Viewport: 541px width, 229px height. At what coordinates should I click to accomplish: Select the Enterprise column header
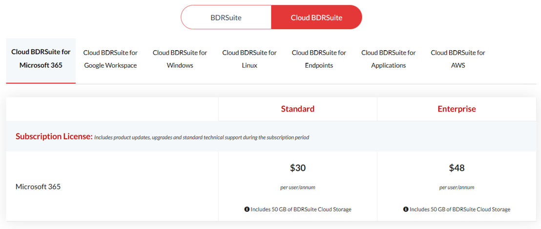pos(457,109)
